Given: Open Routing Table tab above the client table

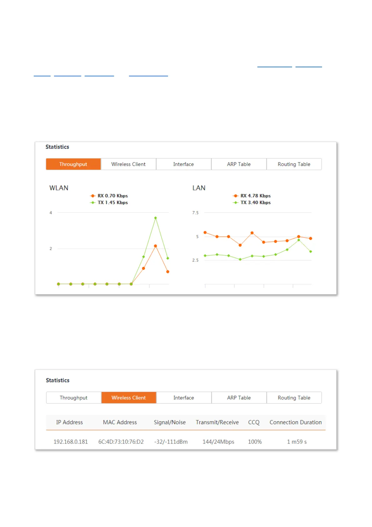Looking at the screenshot, I should [x=294, y=397].
